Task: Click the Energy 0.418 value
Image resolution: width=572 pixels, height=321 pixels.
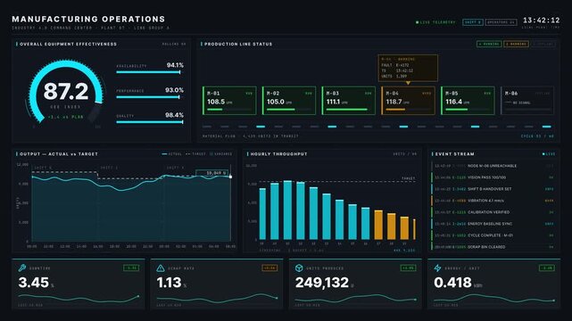Action: [452, 283]
